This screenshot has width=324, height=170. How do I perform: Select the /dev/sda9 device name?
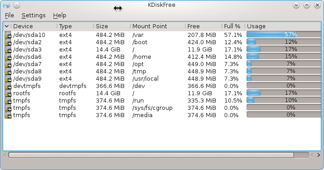click(x=27, y=79)
